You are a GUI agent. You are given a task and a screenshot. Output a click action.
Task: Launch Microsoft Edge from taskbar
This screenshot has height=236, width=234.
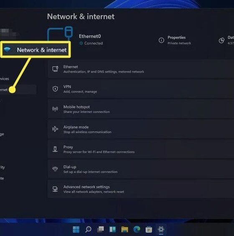click(x=137, y=229)
